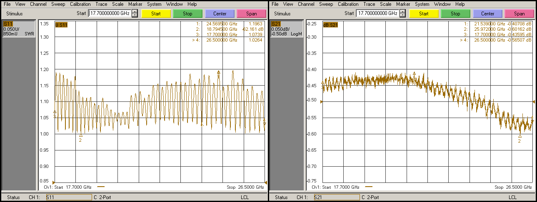Select the S11 trace status box in left panel
537x202 pixels.
point(19,29)
